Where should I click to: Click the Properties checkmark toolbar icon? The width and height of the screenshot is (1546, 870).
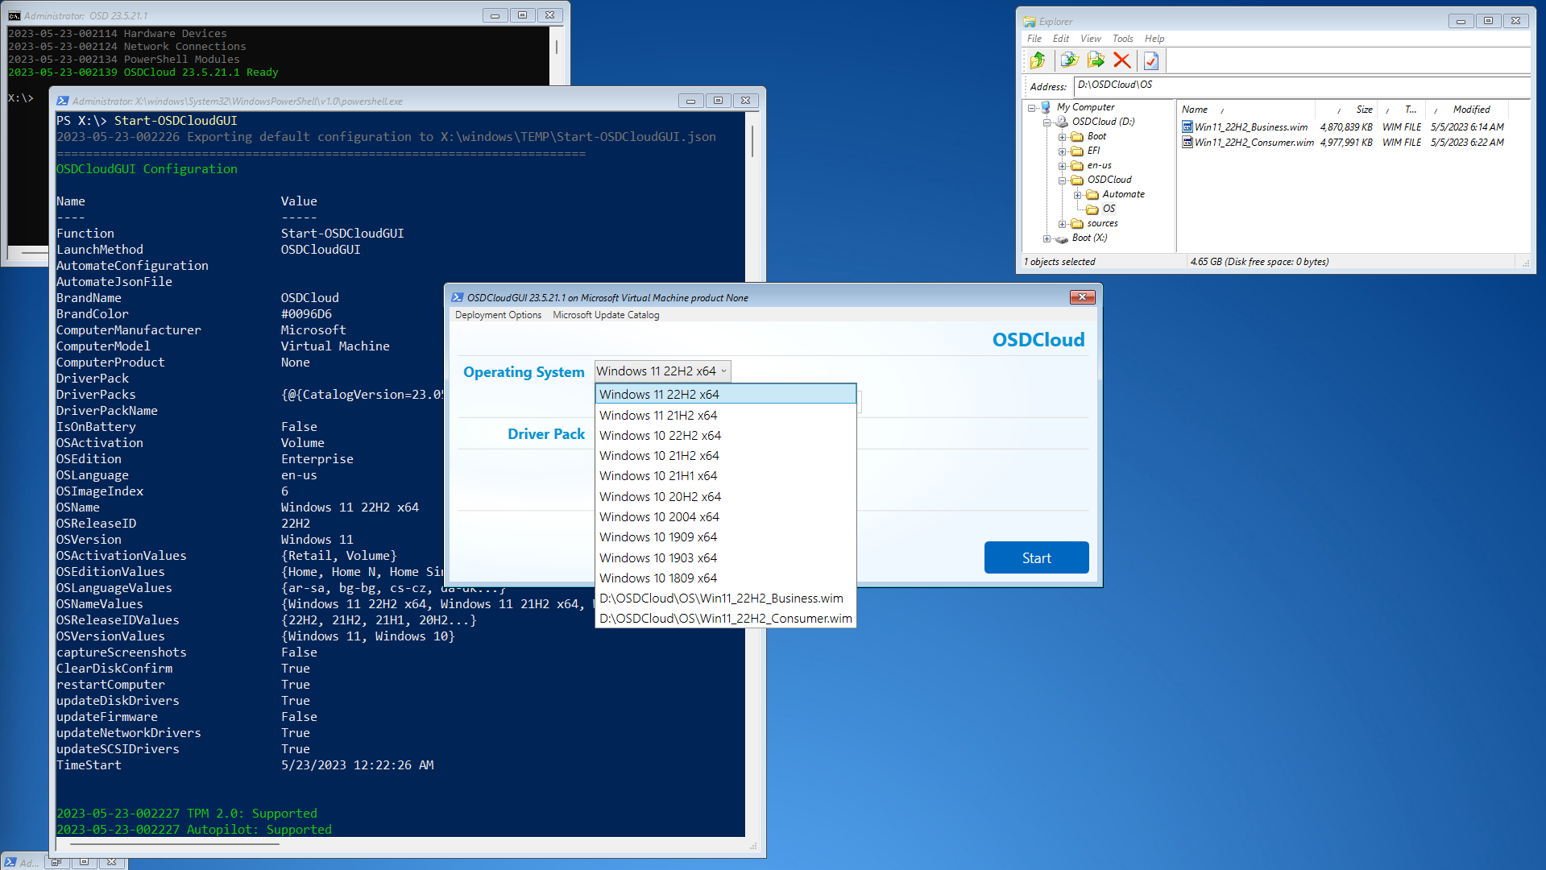pos(1151,60)
